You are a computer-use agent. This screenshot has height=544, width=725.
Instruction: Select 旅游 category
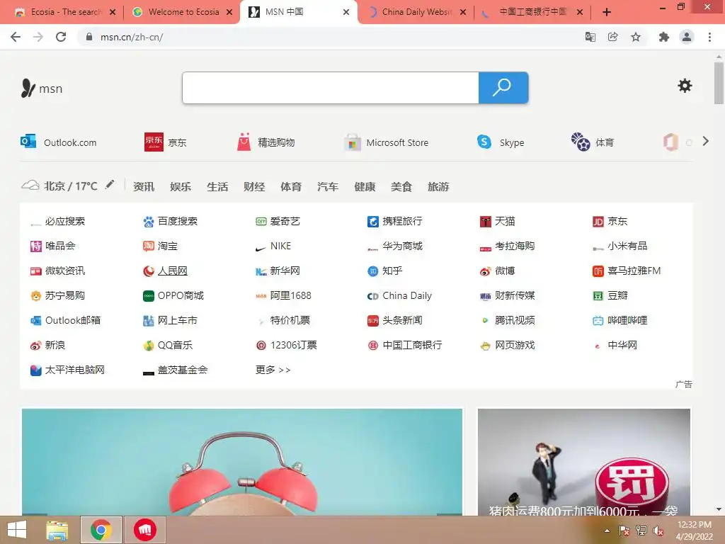438,186
